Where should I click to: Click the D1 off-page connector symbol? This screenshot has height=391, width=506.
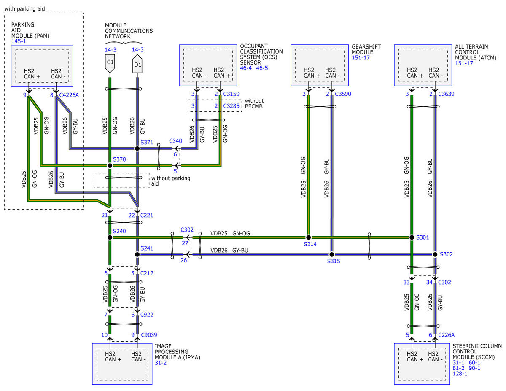[x=138, y=65]
